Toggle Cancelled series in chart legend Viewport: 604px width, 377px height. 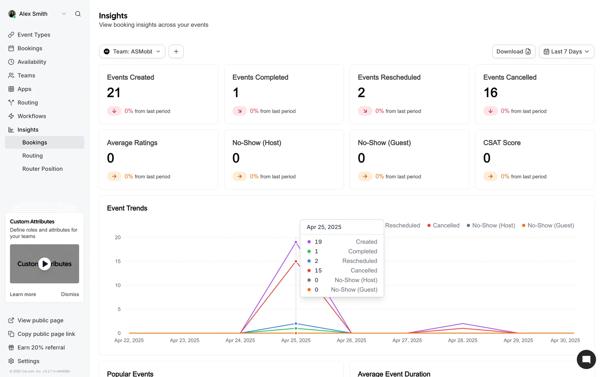pyautogui.click(x=443, y=226)
